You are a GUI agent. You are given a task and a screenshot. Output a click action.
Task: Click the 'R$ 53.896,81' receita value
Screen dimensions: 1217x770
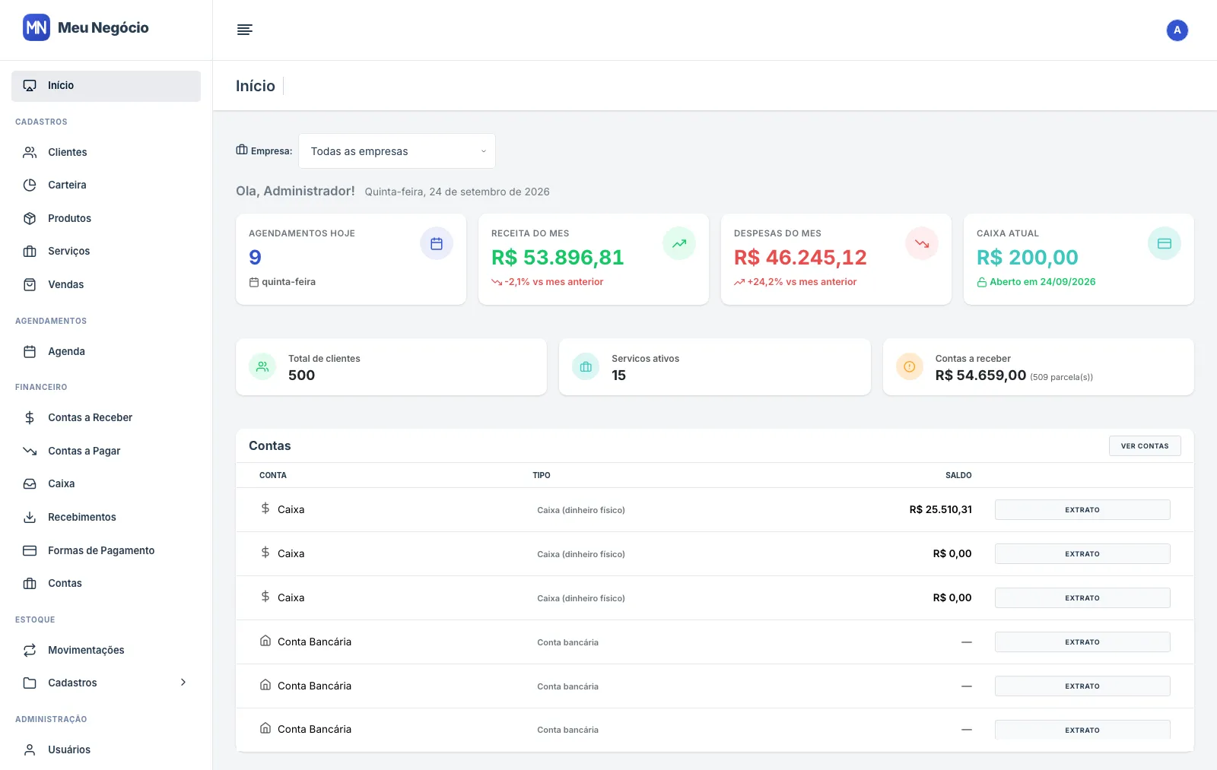coord(558,258)
